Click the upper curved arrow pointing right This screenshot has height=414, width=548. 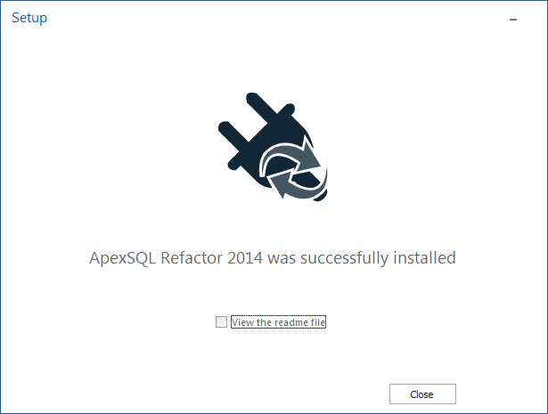point(293,155)
